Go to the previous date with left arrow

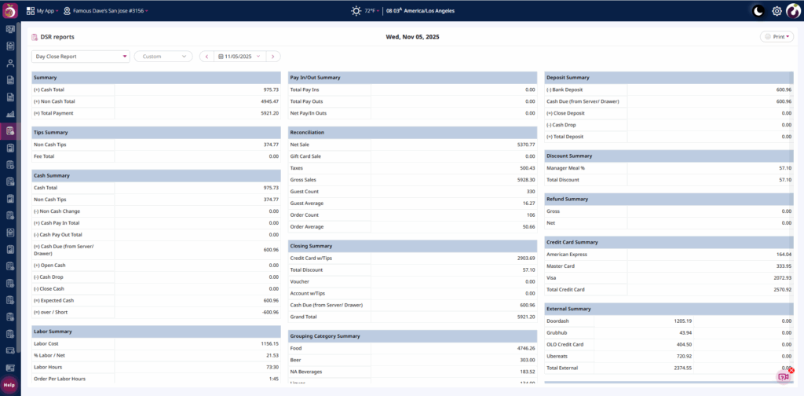[206, 57]
